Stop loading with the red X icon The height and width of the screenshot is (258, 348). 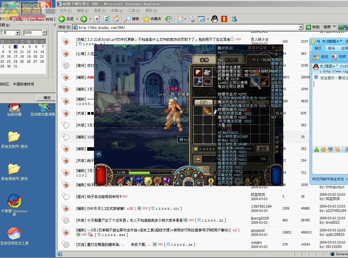(x=97, y=19)
